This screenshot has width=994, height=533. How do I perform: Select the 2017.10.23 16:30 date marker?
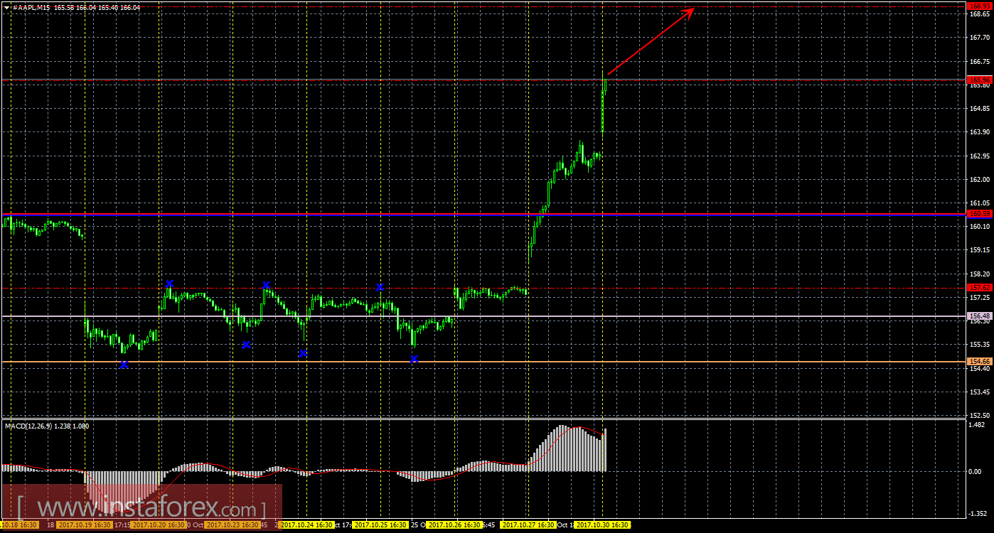(232, 524)
